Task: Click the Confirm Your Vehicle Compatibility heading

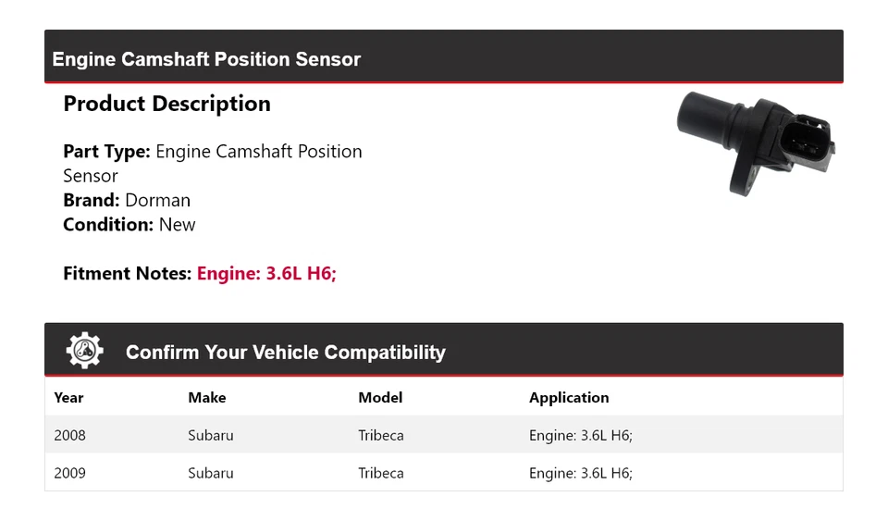Action: pos(285,353)
